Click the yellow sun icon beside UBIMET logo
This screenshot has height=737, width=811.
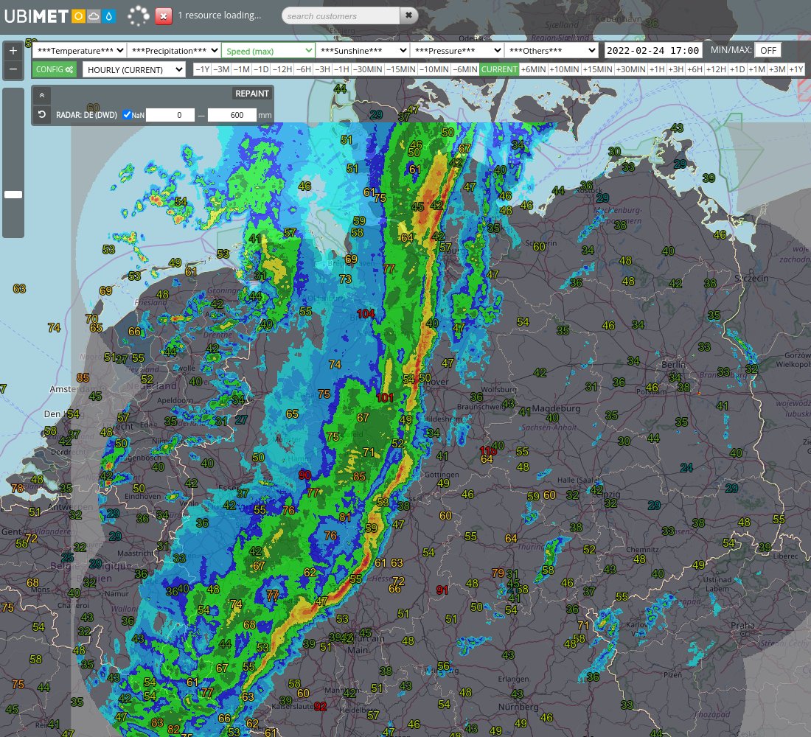[x=78, y=16]
